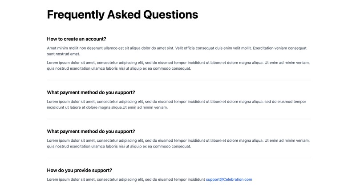The height and width of the screenshot is (191, 356).
Task: Click the "commodo consequat" paragraph under the account question
Action: pos(178,65)
